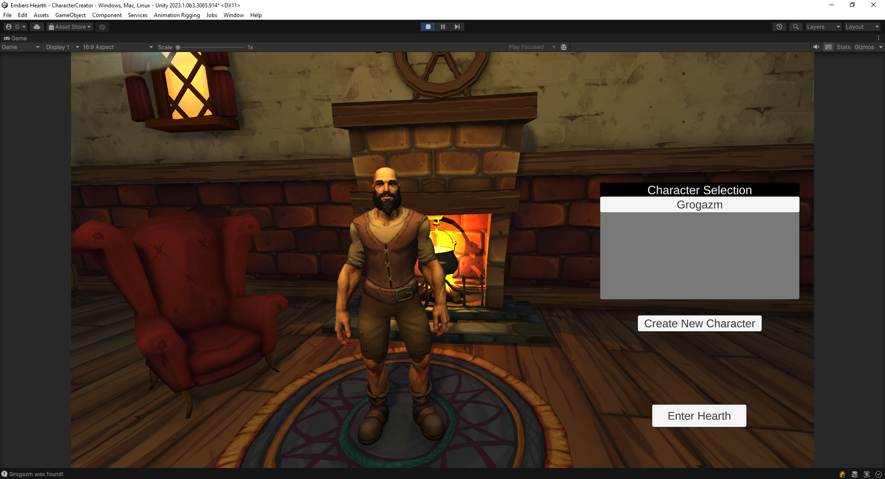Image resolution: width=885 pixels, height=479 pixels.
Task: Click the auto-generate lighting status icon
Action: coord(867,474)
